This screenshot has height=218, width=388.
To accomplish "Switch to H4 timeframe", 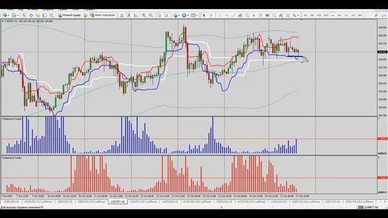I will [x=339, y=15].
